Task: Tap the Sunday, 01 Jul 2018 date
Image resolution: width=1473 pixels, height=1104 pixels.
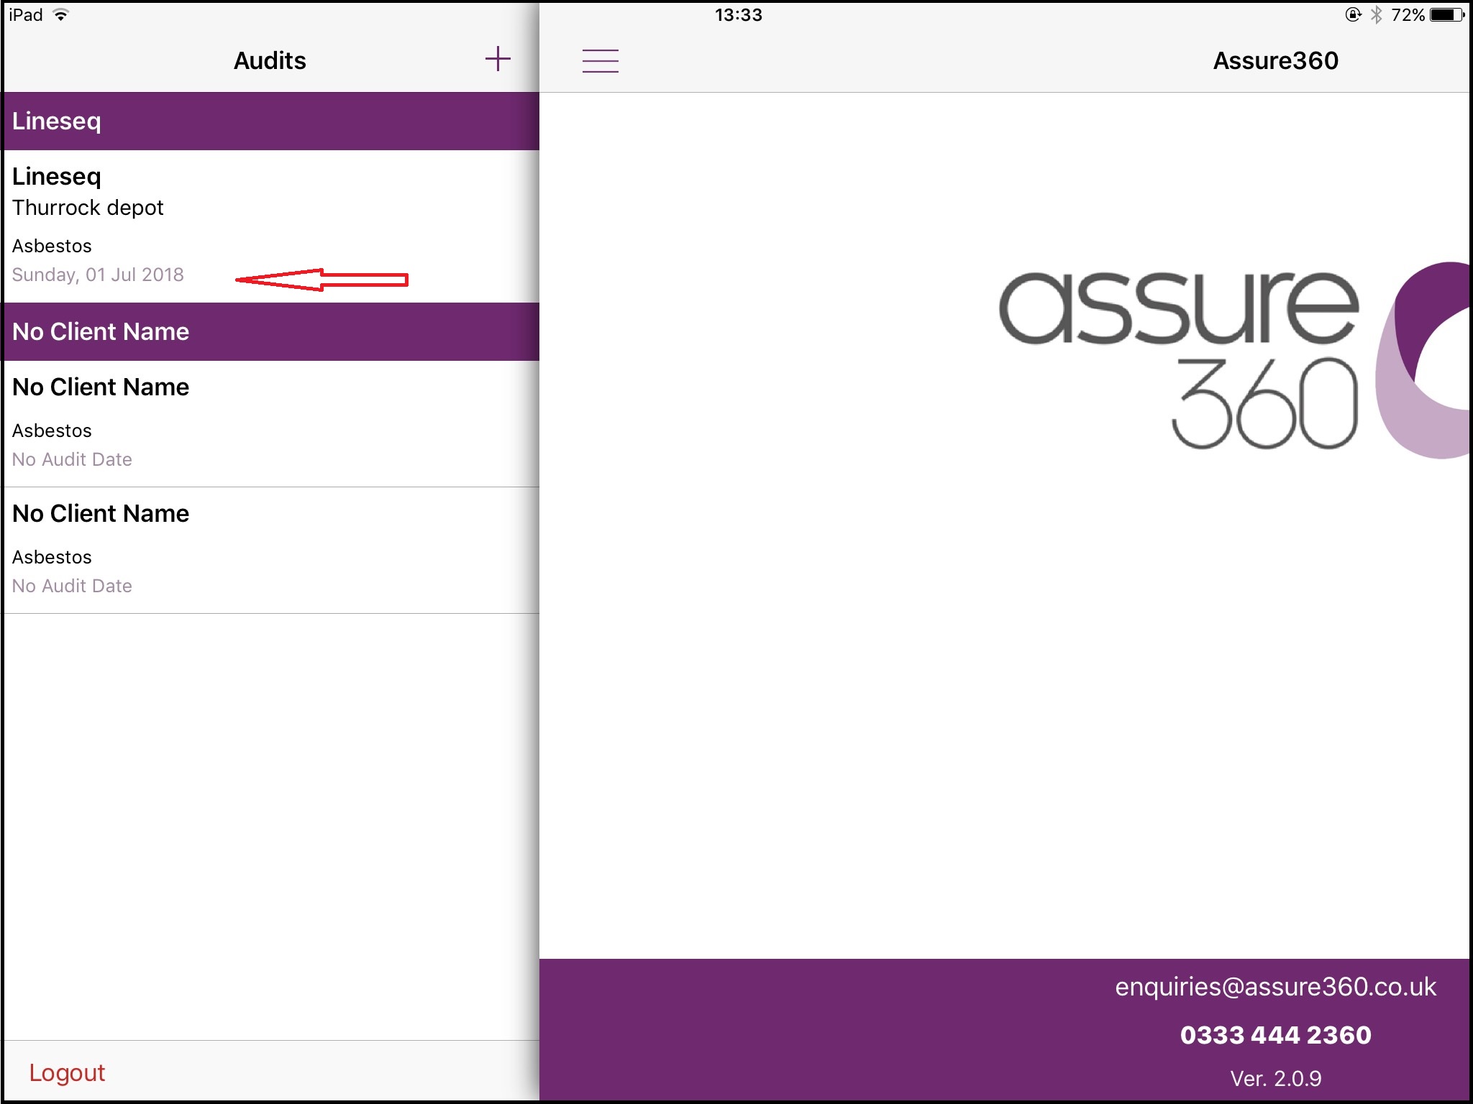Action: 98,275
